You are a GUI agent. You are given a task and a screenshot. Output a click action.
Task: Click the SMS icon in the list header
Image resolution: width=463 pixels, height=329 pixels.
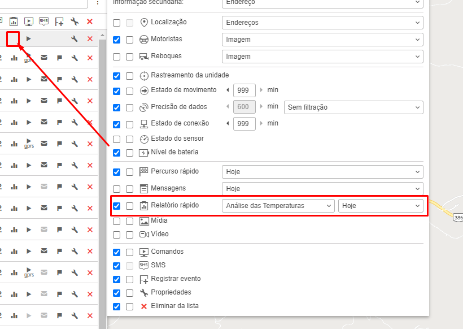(43, 21)
